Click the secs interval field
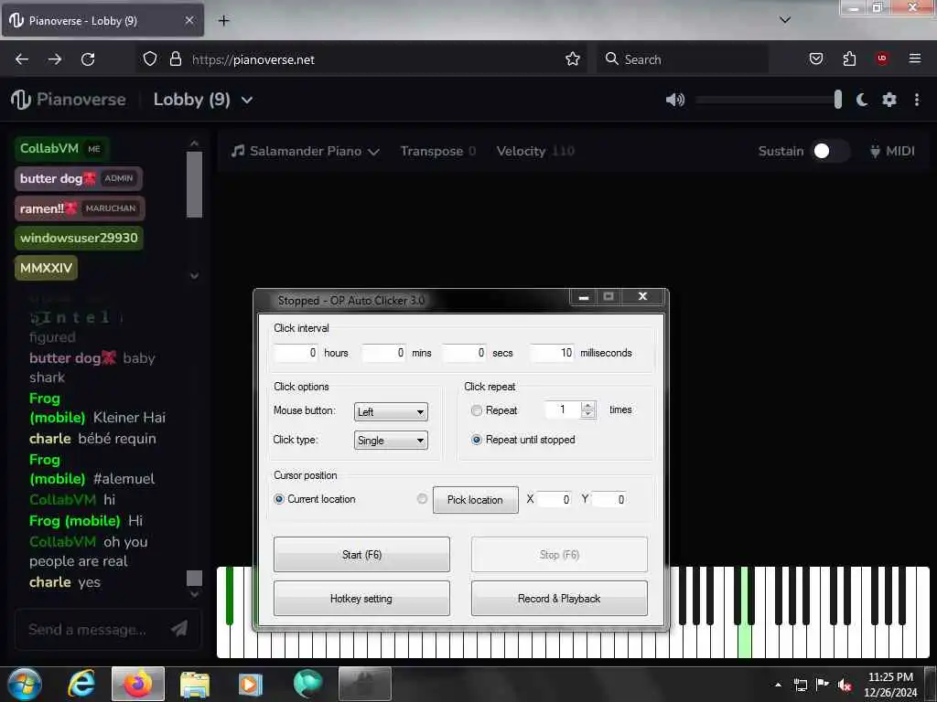Image resolution: width=937 pixels, height=702 pixels. [464, 353]
